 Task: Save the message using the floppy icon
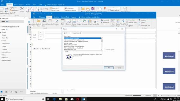[x=34, y=14]
